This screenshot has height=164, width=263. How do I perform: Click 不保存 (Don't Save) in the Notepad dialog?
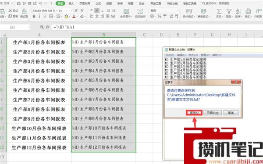tap(213, 113)
